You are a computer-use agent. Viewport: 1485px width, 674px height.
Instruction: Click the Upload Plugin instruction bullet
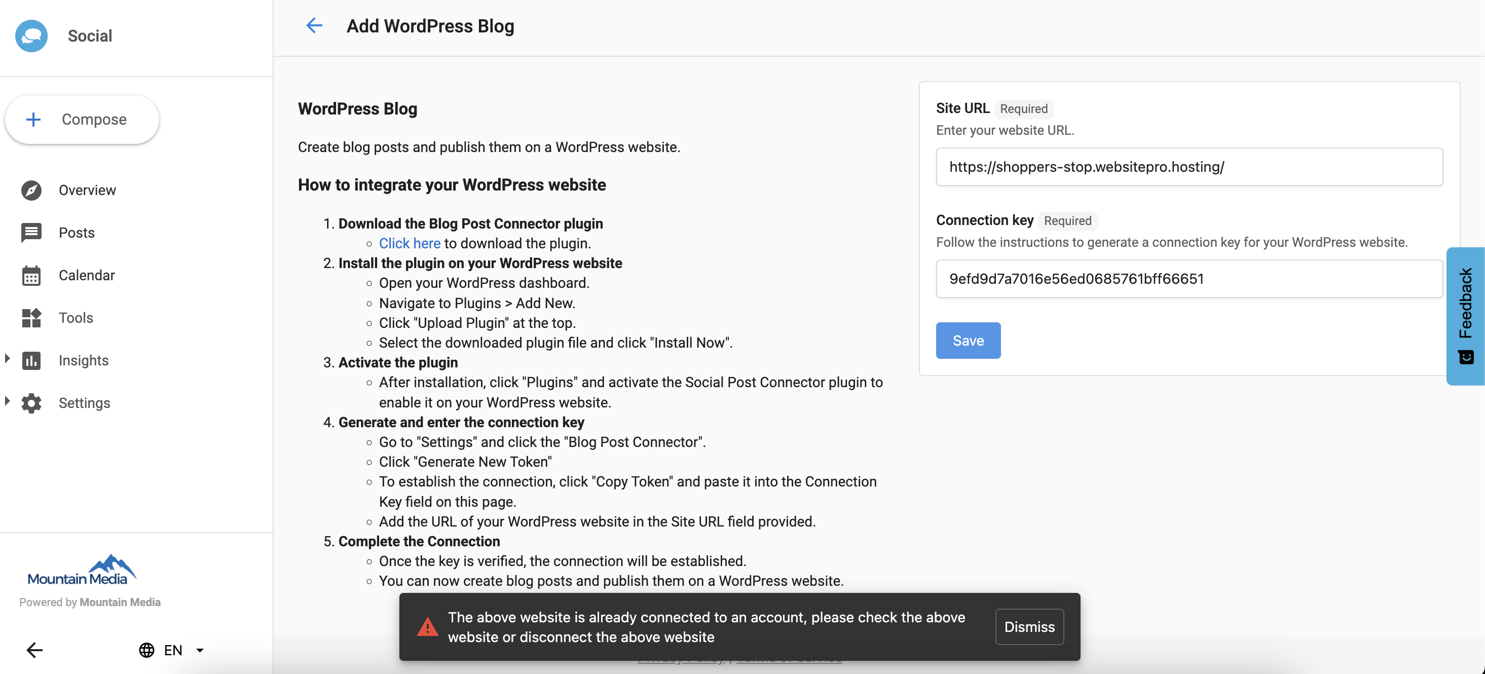477,323
